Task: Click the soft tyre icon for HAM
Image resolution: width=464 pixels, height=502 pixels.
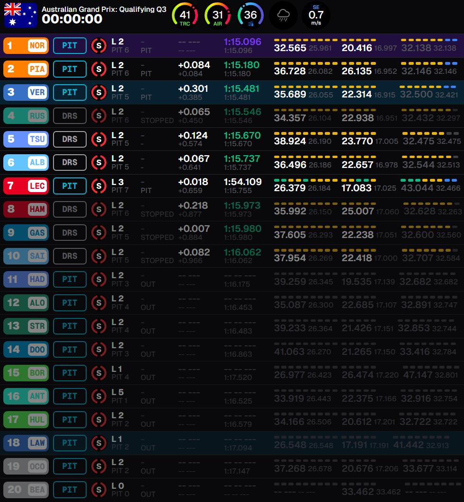Action: pyautogui.click(x=98, y=210)
